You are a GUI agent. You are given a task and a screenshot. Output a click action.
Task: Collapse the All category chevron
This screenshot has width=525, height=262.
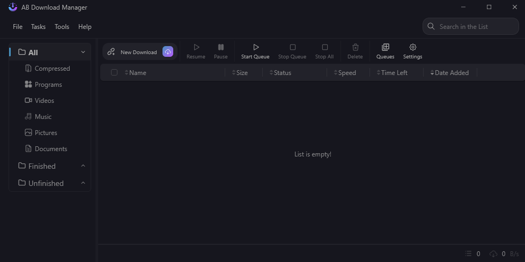pos(83,52)
